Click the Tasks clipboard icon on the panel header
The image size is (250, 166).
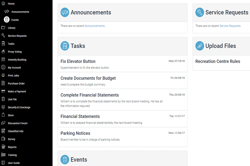pos(65,46)
